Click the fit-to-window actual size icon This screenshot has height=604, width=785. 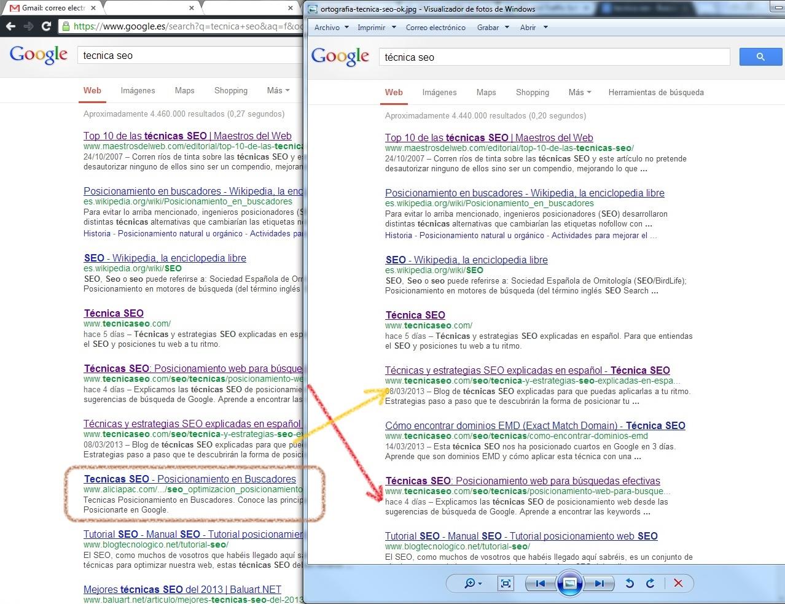click(x=506, y=583)
